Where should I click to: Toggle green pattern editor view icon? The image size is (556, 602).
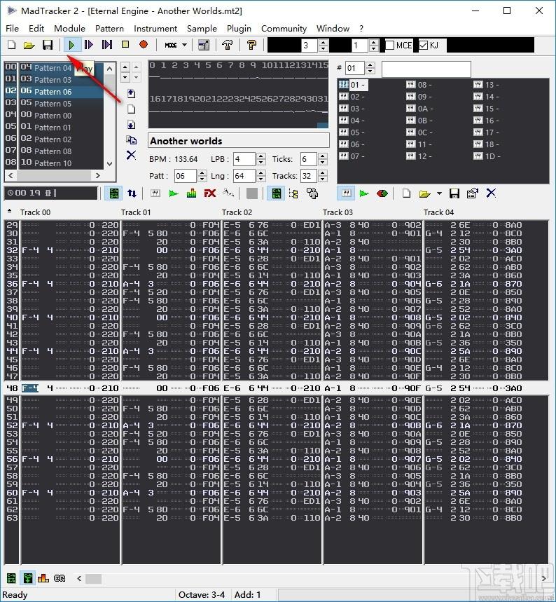coord(113,193)
